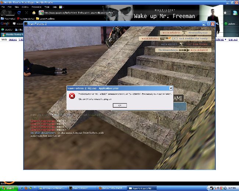
Task: Expand hidden system tray icons arrow
Action: (x=208, y=188)
